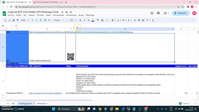Open the text rotation dropdown
This screenshot has width=199, height=112.
click(129, 20)
